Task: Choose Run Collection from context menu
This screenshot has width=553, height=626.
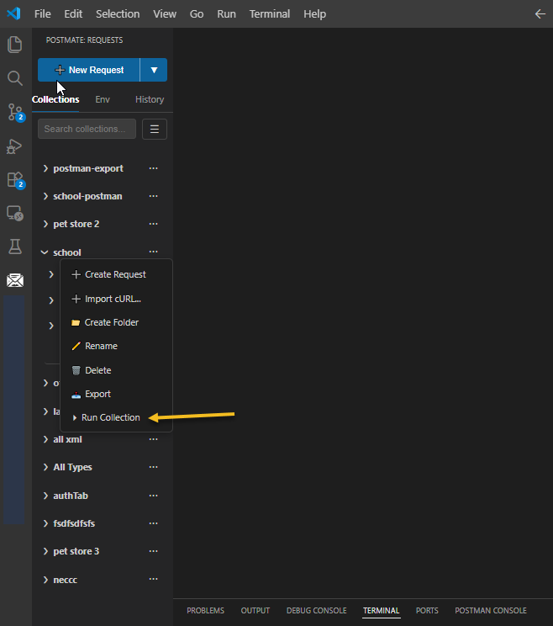Action: (116, 417)
